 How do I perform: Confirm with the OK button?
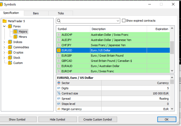click(167, 119)
